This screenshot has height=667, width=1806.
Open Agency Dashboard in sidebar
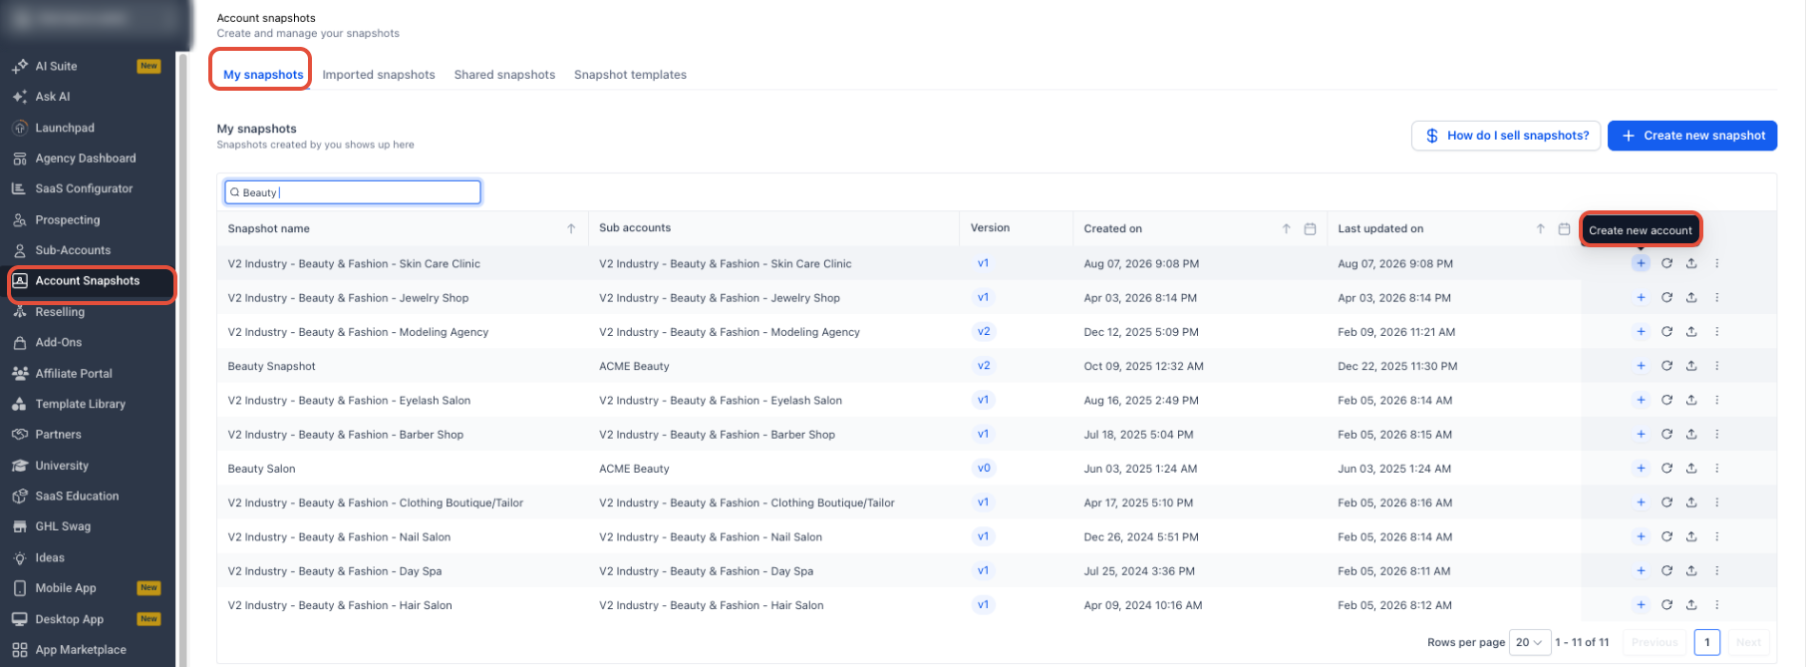(x=88, y=159)
